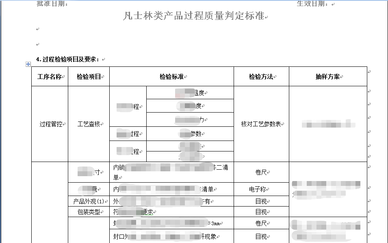Click 卷尺 in the 3mm row
Screen dimensions: 388x243
[x=261, y=223]
